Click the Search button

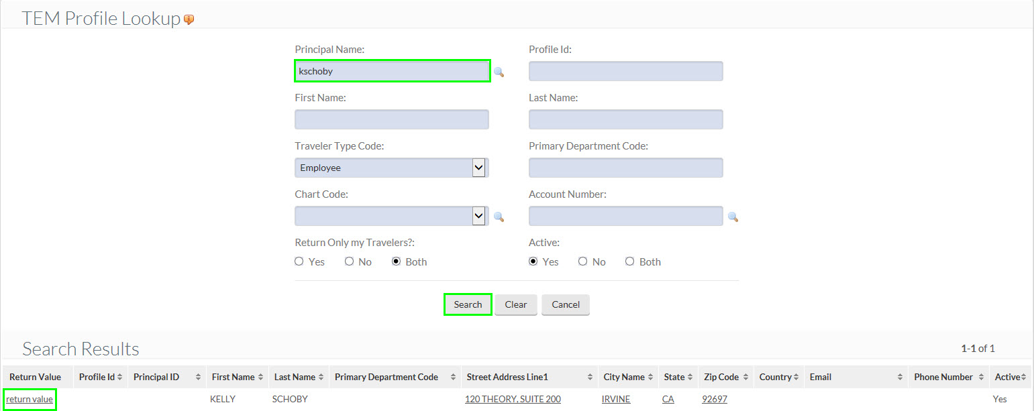pos(468,304)
